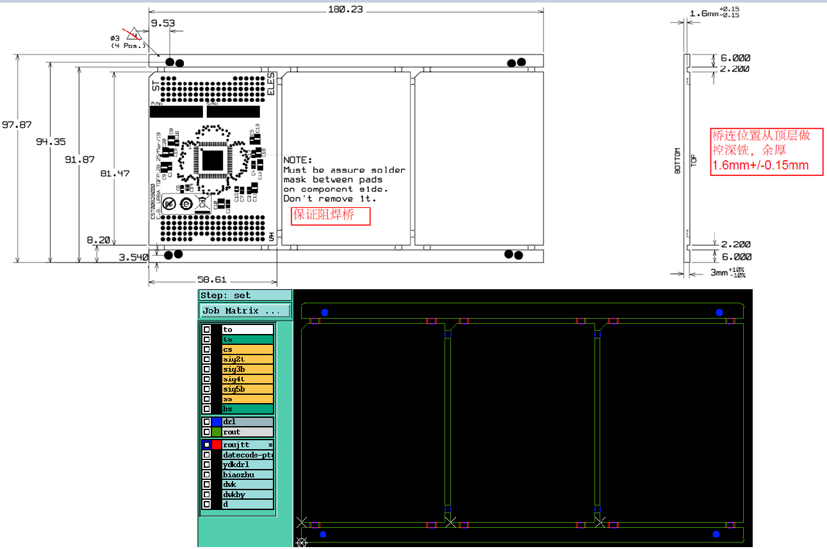The width and height of the screenshot is (827, 549).
Task: Select the d layer name
Action: 248,504
